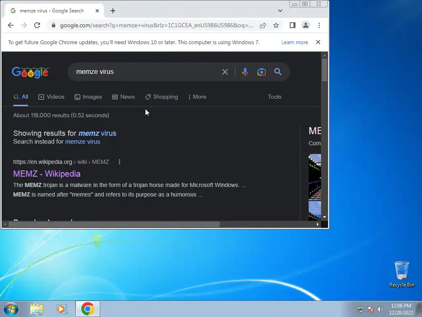Open Windows Explorer from taskbar

(x=37, y=309)
